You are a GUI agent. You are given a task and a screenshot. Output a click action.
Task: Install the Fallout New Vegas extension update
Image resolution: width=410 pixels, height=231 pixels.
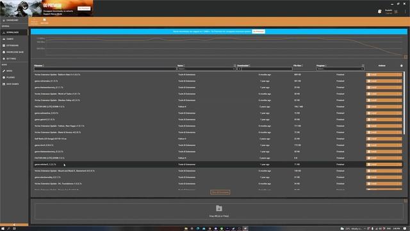coord(382,126)
